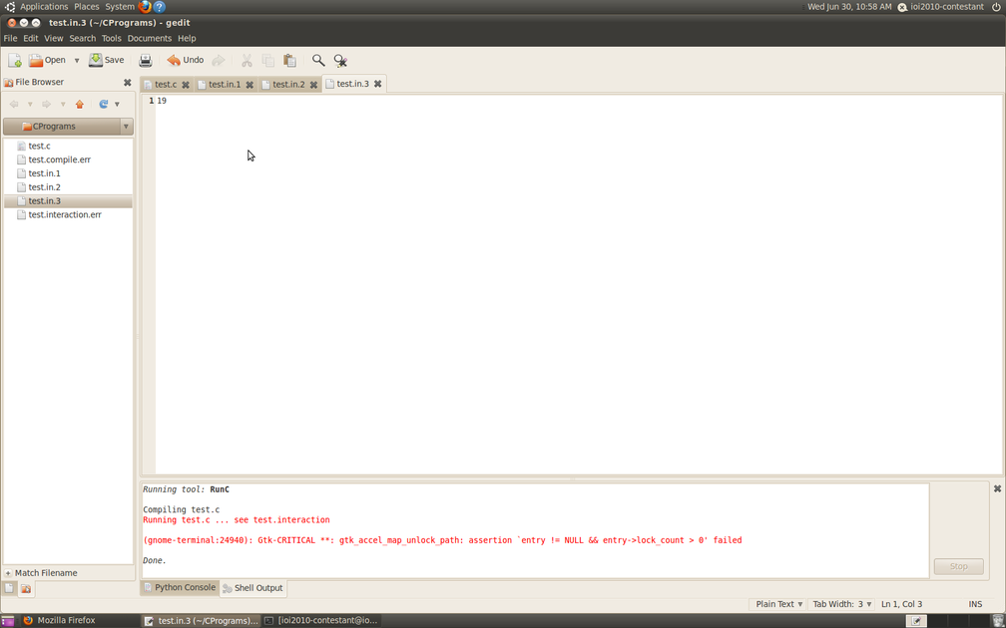Open the Tools menu
The image size is (1006, 628).
click(111, 38)
